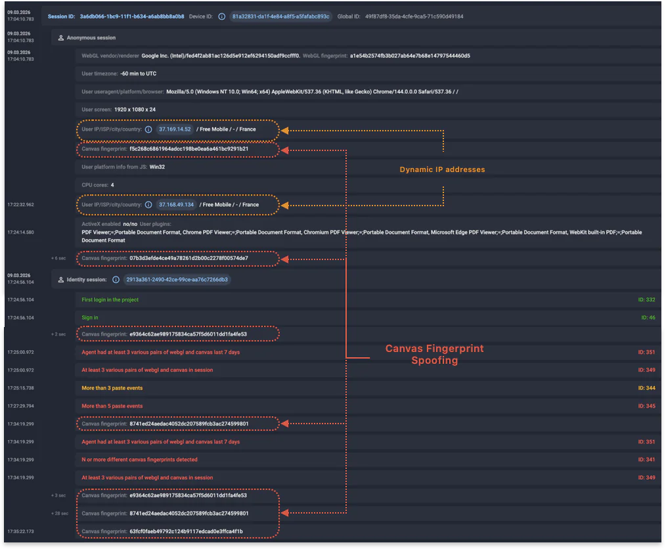Click the Anonymous session person icon
Image resolution: width=666 pixels, height=549 pixels.
click(61, 38)
